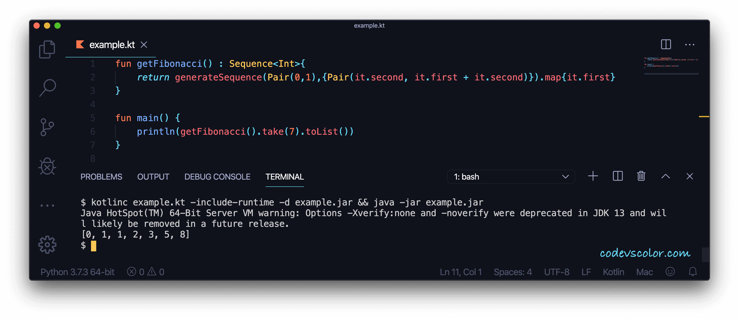
Task: Add a new terminal with plus icon
Action: click(x=593, y=176)
